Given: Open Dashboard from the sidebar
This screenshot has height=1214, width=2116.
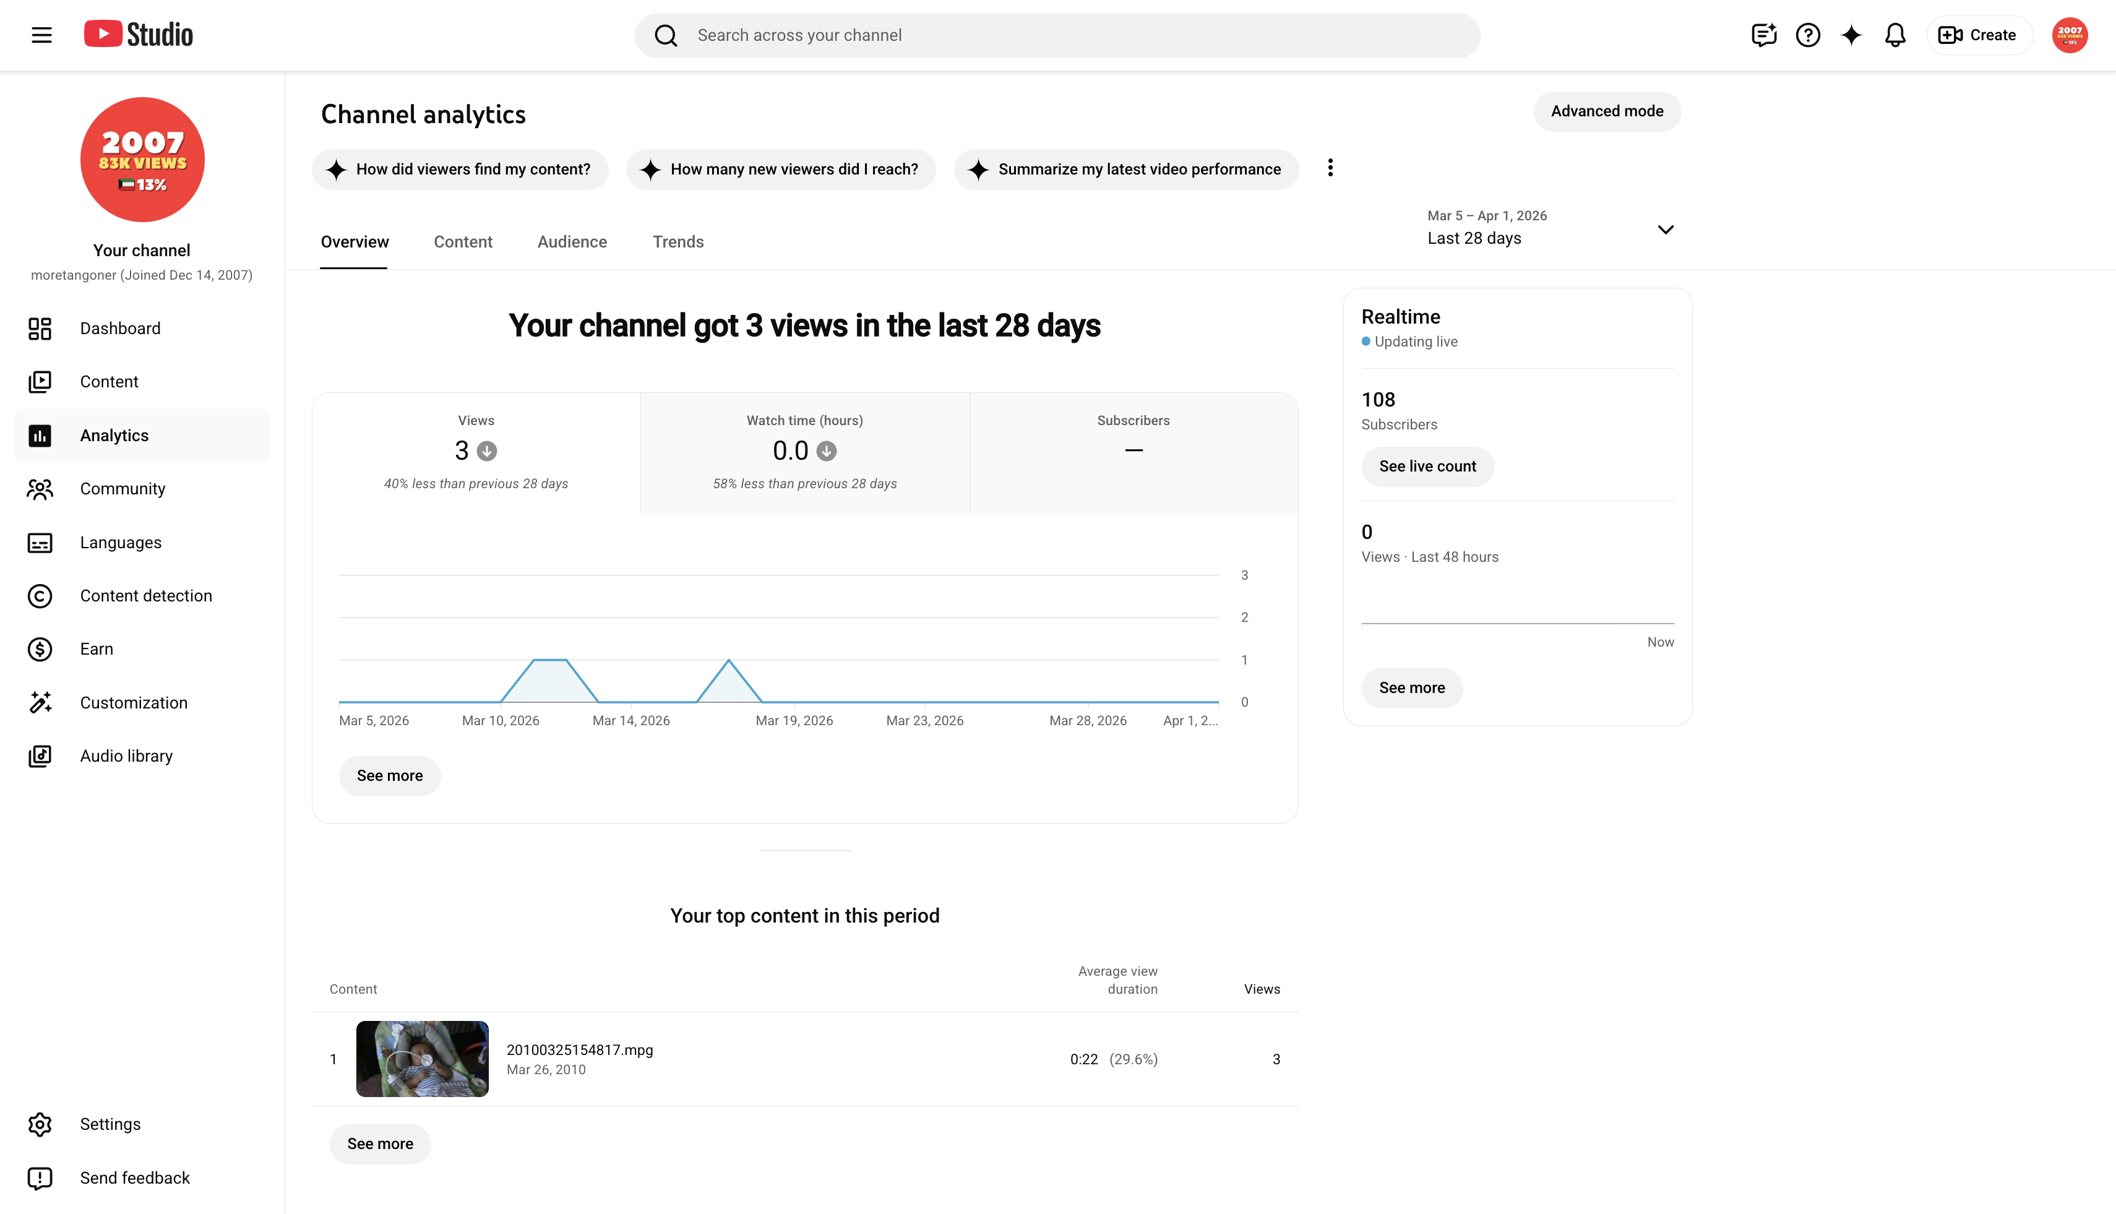Looking at the screenshot, I should 142,329.
